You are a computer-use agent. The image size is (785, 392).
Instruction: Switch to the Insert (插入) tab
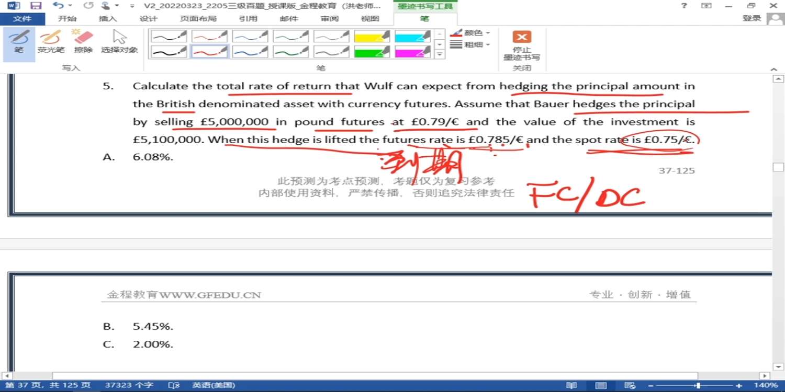click(107, 19)
